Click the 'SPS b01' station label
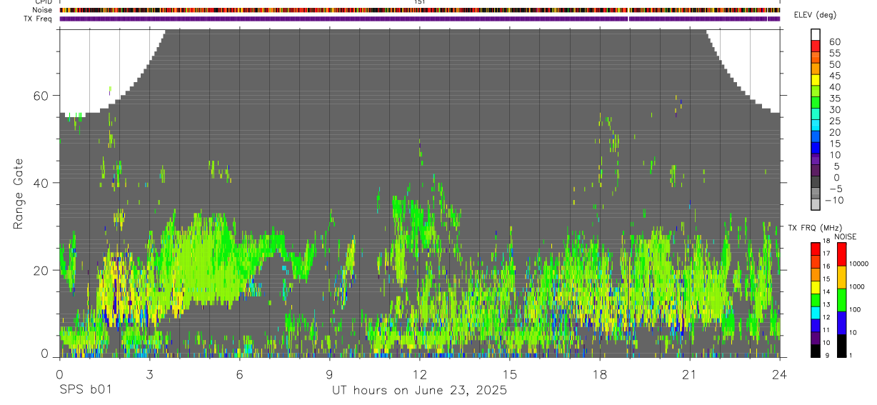 [x=85, y=391]
